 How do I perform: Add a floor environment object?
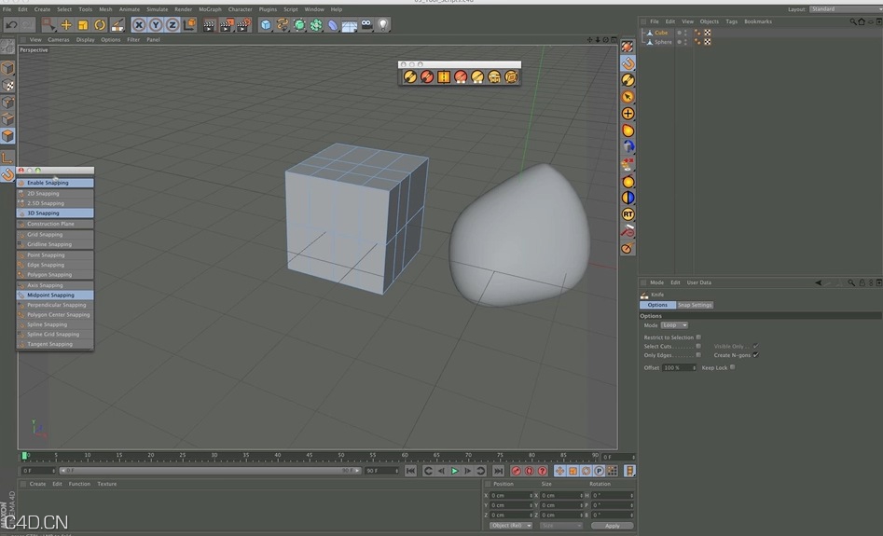(350, 25)
